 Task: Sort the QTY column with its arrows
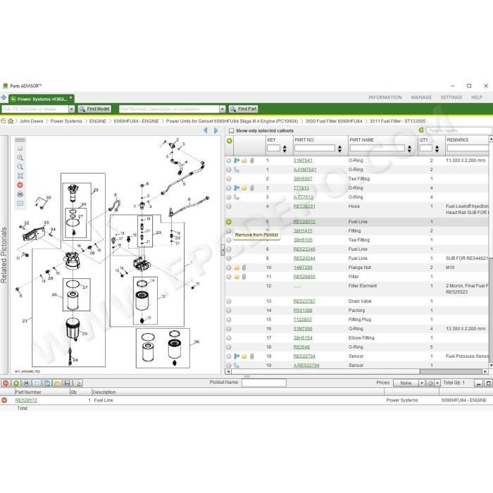point(437,149)
